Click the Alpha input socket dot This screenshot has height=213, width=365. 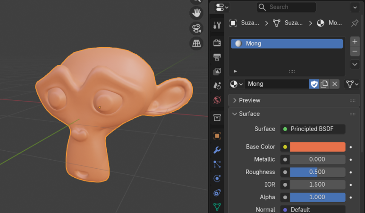tap(285, 197)
